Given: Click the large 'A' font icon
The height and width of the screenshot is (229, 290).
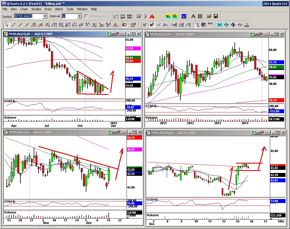Looking at the screenshot, I should pyautogui.click(x=193, y=16).
